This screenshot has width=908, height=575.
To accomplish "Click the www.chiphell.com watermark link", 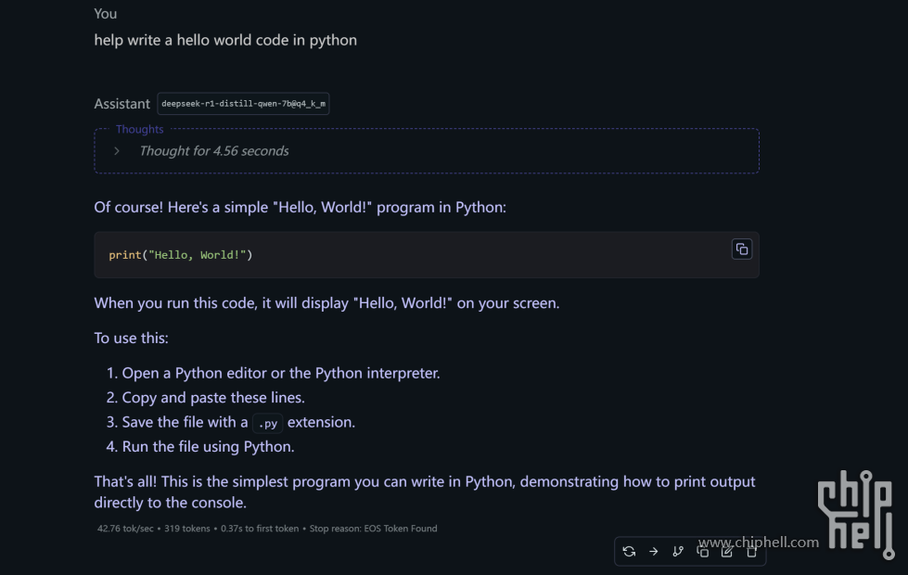I will point(758,543).
